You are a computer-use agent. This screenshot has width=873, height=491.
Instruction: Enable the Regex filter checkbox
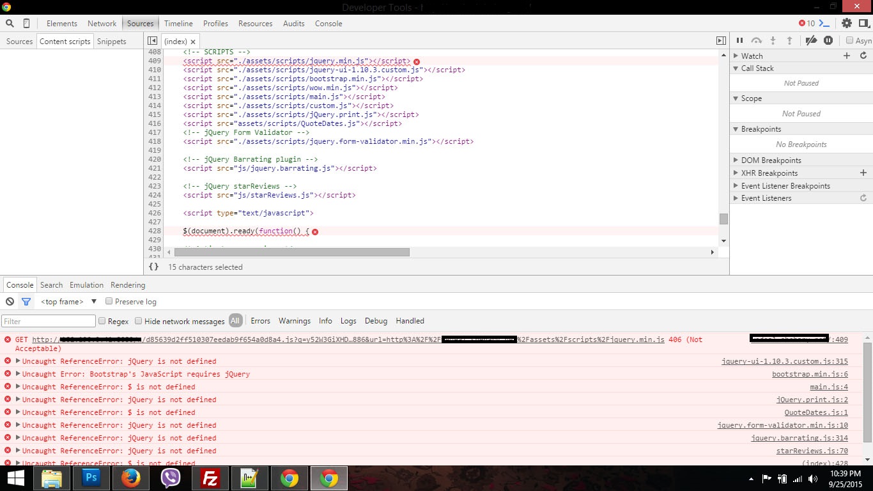[x=102, y=321]
